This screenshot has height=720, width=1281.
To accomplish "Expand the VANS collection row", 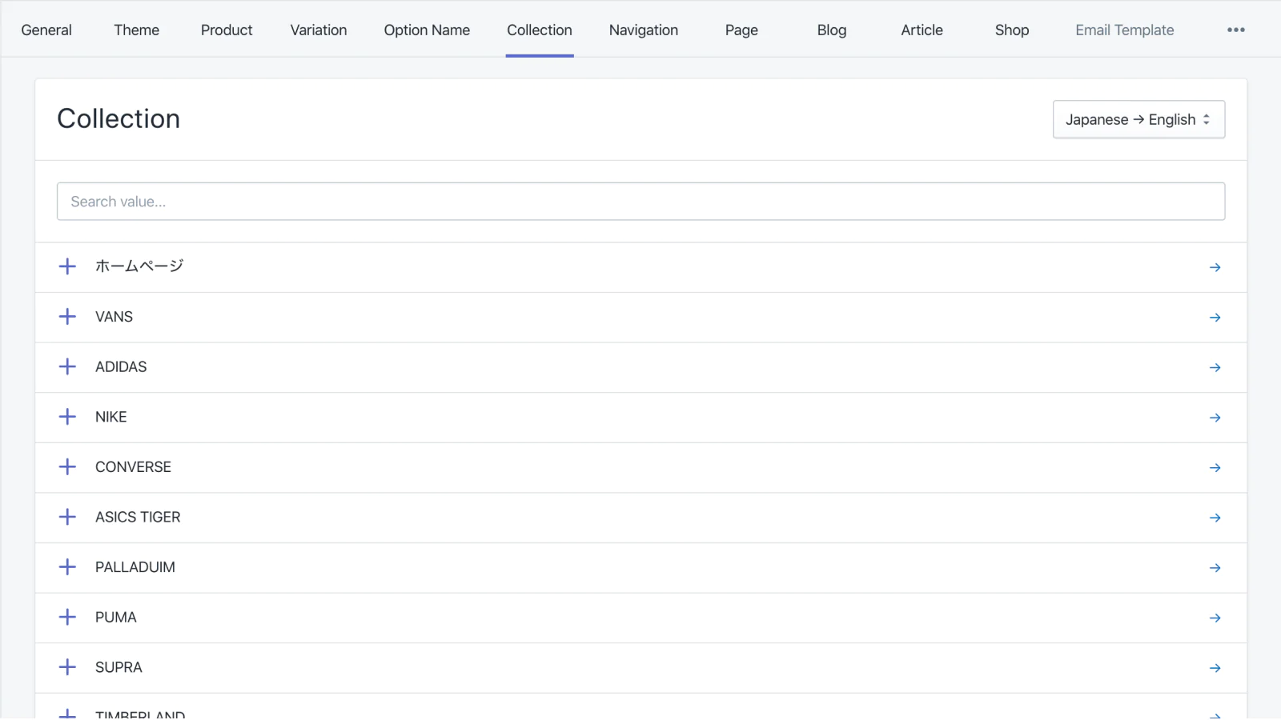I will [x=68, y=317].
